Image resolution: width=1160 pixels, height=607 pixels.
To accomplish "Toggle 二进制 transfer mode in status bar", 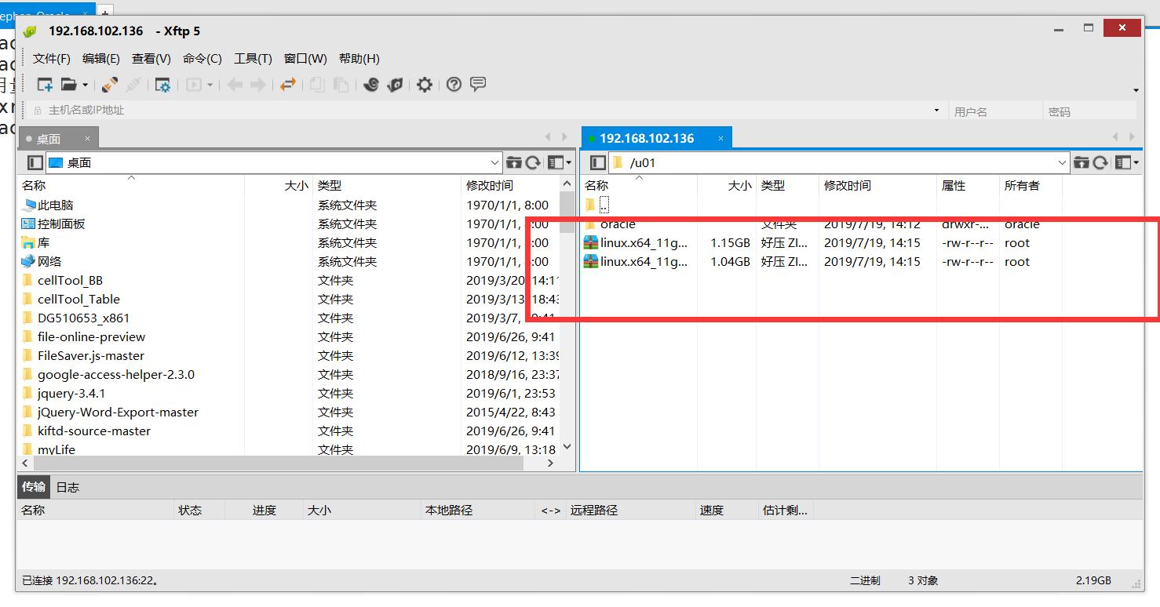I will click(866, 580).
